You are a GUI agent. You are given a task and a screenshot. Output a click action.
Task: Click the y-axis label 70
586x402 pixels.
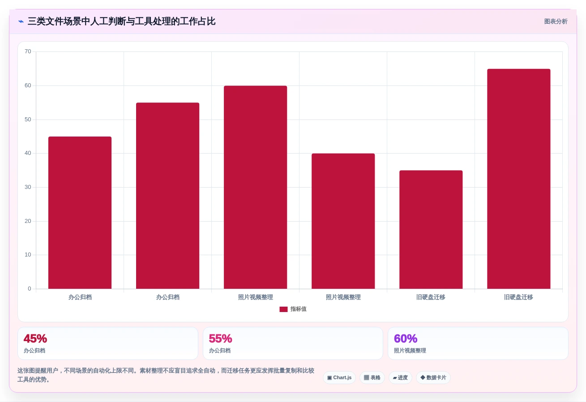click(28, 51)
